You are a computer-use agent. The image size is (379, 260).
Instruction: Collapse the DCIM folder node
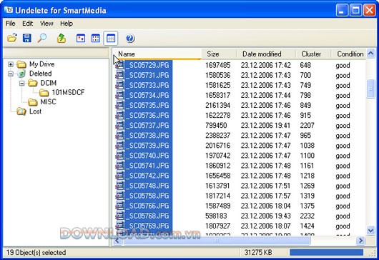21,83
